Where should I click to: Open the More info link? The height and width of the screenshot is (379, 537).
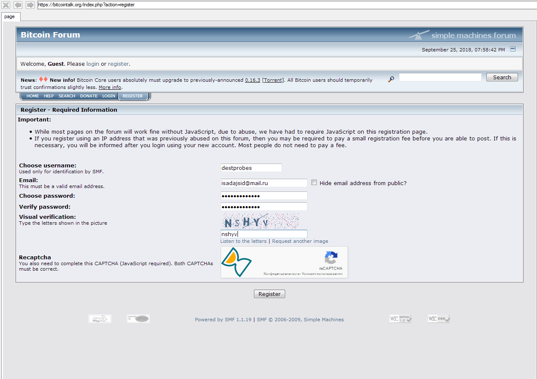pyautogui.click(x=110, y=87)
